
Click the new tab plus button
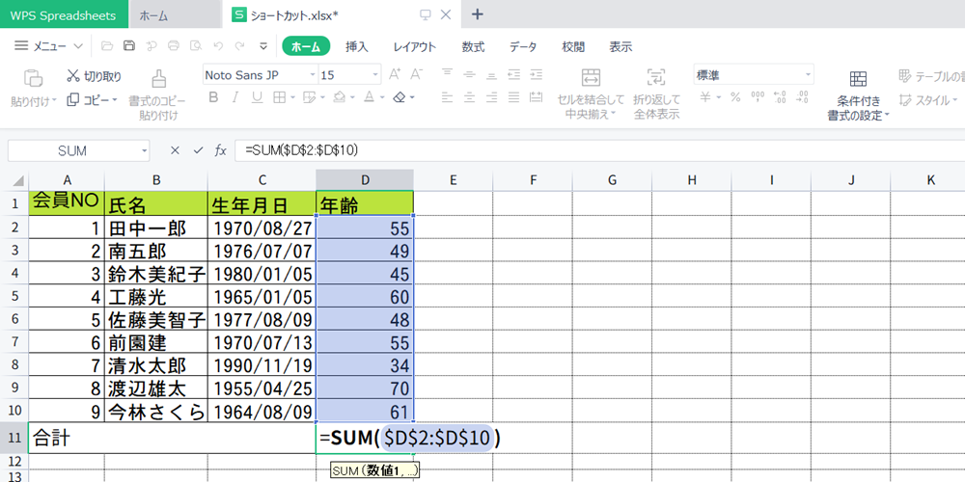tap(478, 14)
